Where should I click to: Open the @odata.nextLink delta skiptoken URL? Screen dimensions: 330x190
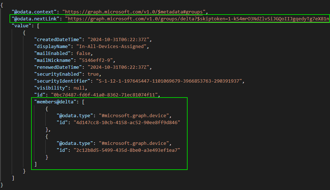[198, 19]
